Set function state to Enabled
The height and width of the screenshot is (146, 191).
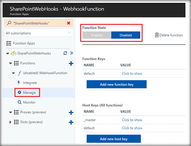pyautogui.click(x=97, y=35)
